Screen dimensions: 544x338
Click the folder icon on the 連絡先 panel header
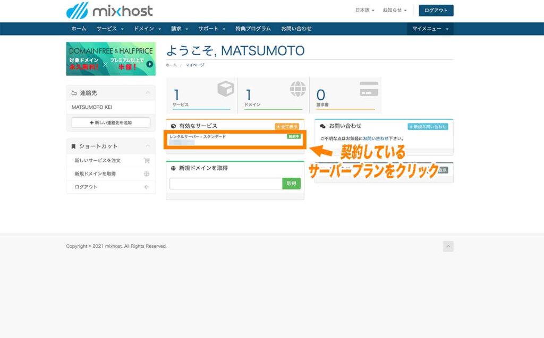(x=74, y=92)
